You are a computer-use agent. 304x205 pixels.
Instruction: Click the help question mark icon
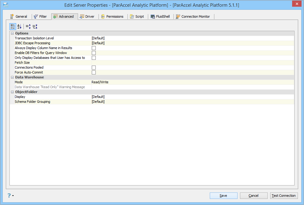[9, 196]
